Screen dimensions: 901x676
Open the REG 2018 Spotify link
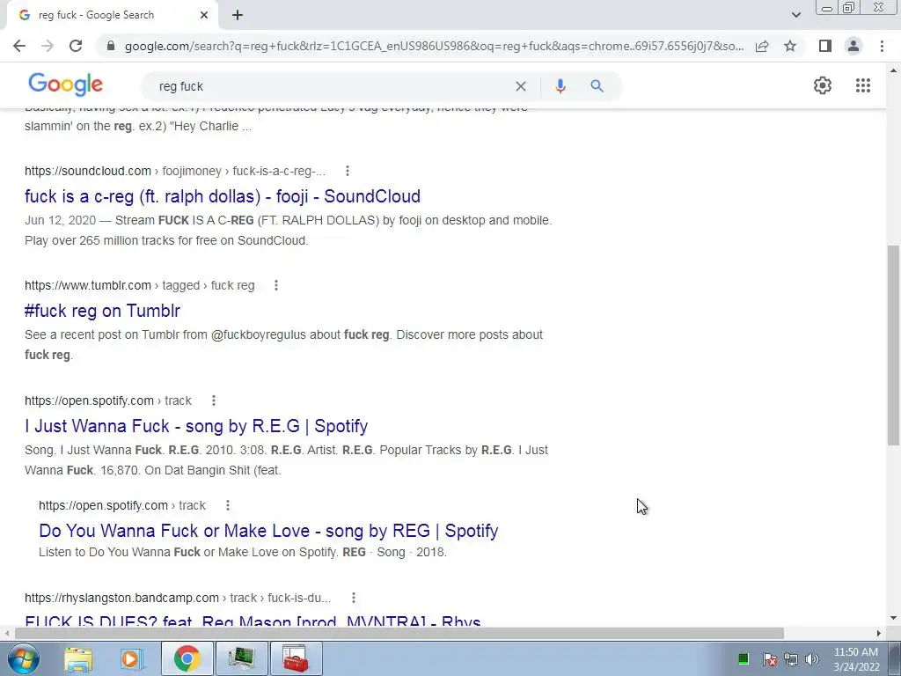pyautogui.click(x=268, y=531)
